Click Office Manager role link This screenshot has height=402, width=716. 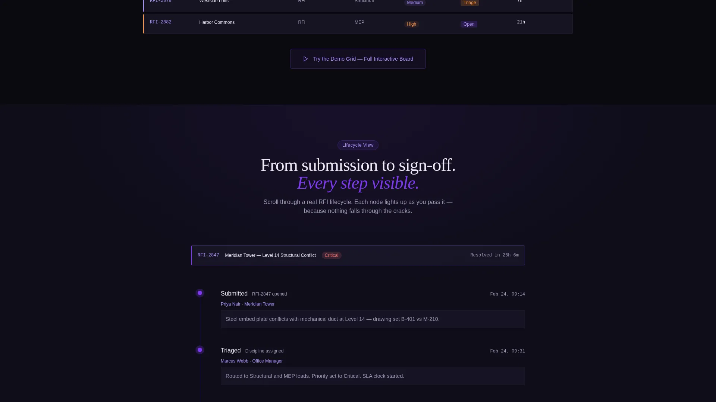tap(267, 361)
